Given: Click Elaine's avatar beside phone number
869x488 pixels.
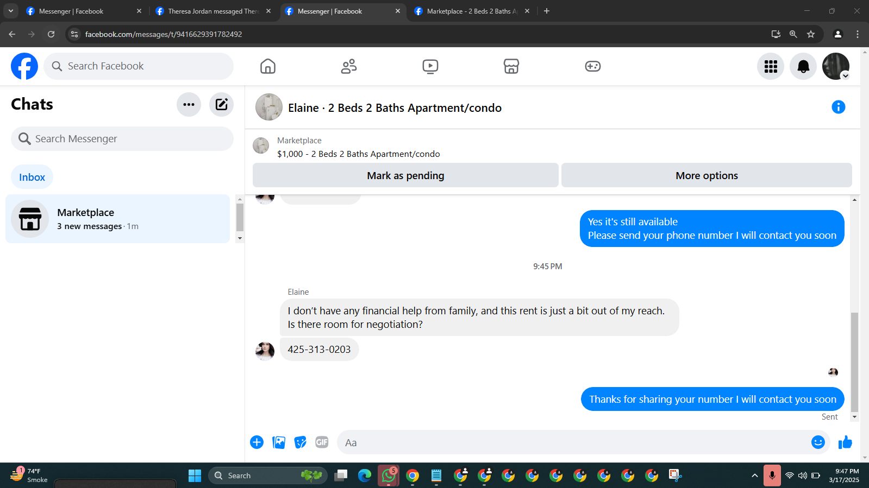Looking at the screenshot, I should click(x=265, y=351).
